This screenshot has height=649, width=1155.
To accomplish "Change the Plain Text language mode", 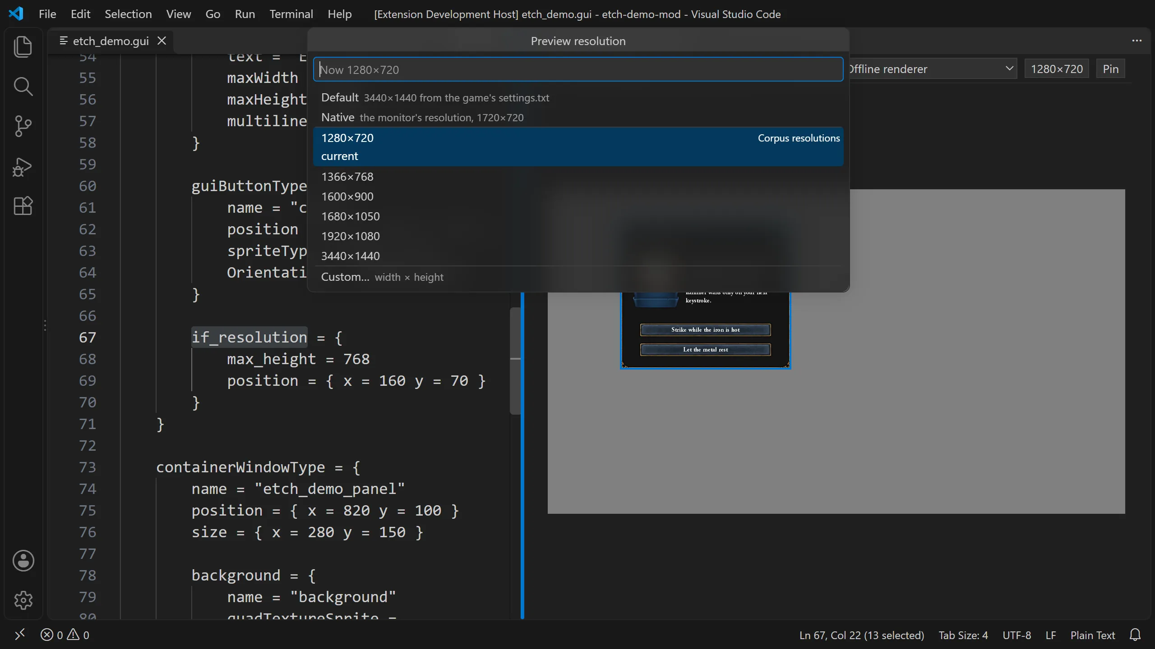I will pyautogui.click(x=1092, y=635).
